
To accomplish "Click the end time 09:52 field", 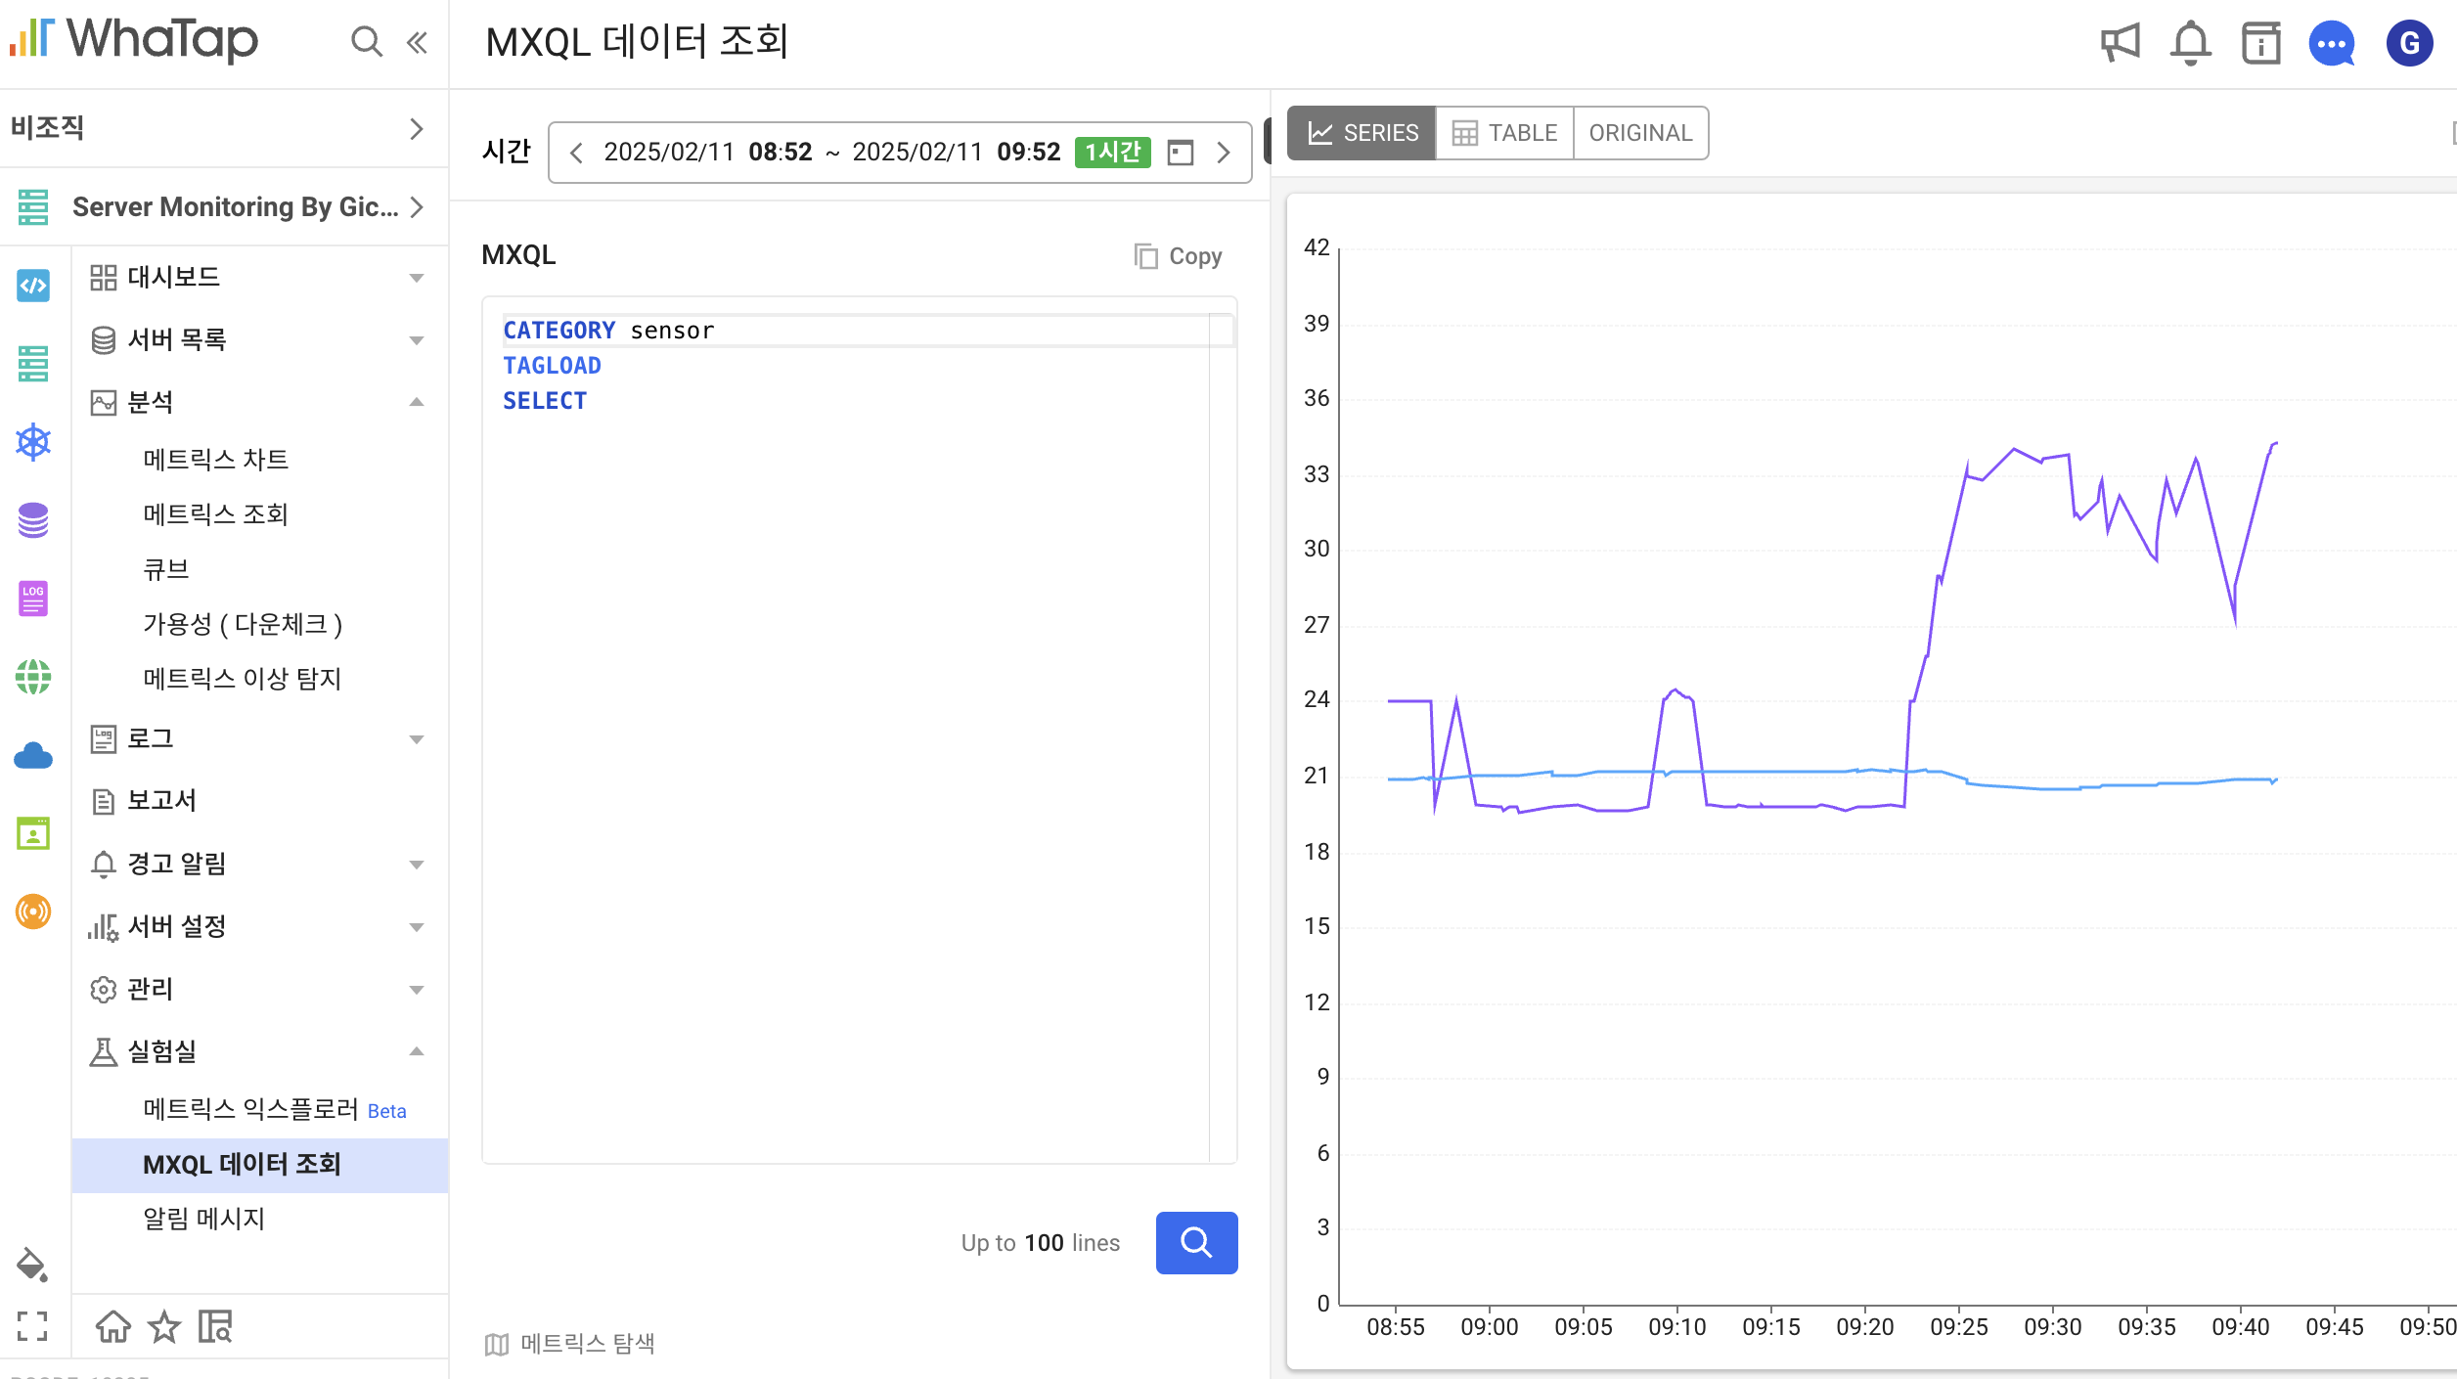I will (1029, 152).
